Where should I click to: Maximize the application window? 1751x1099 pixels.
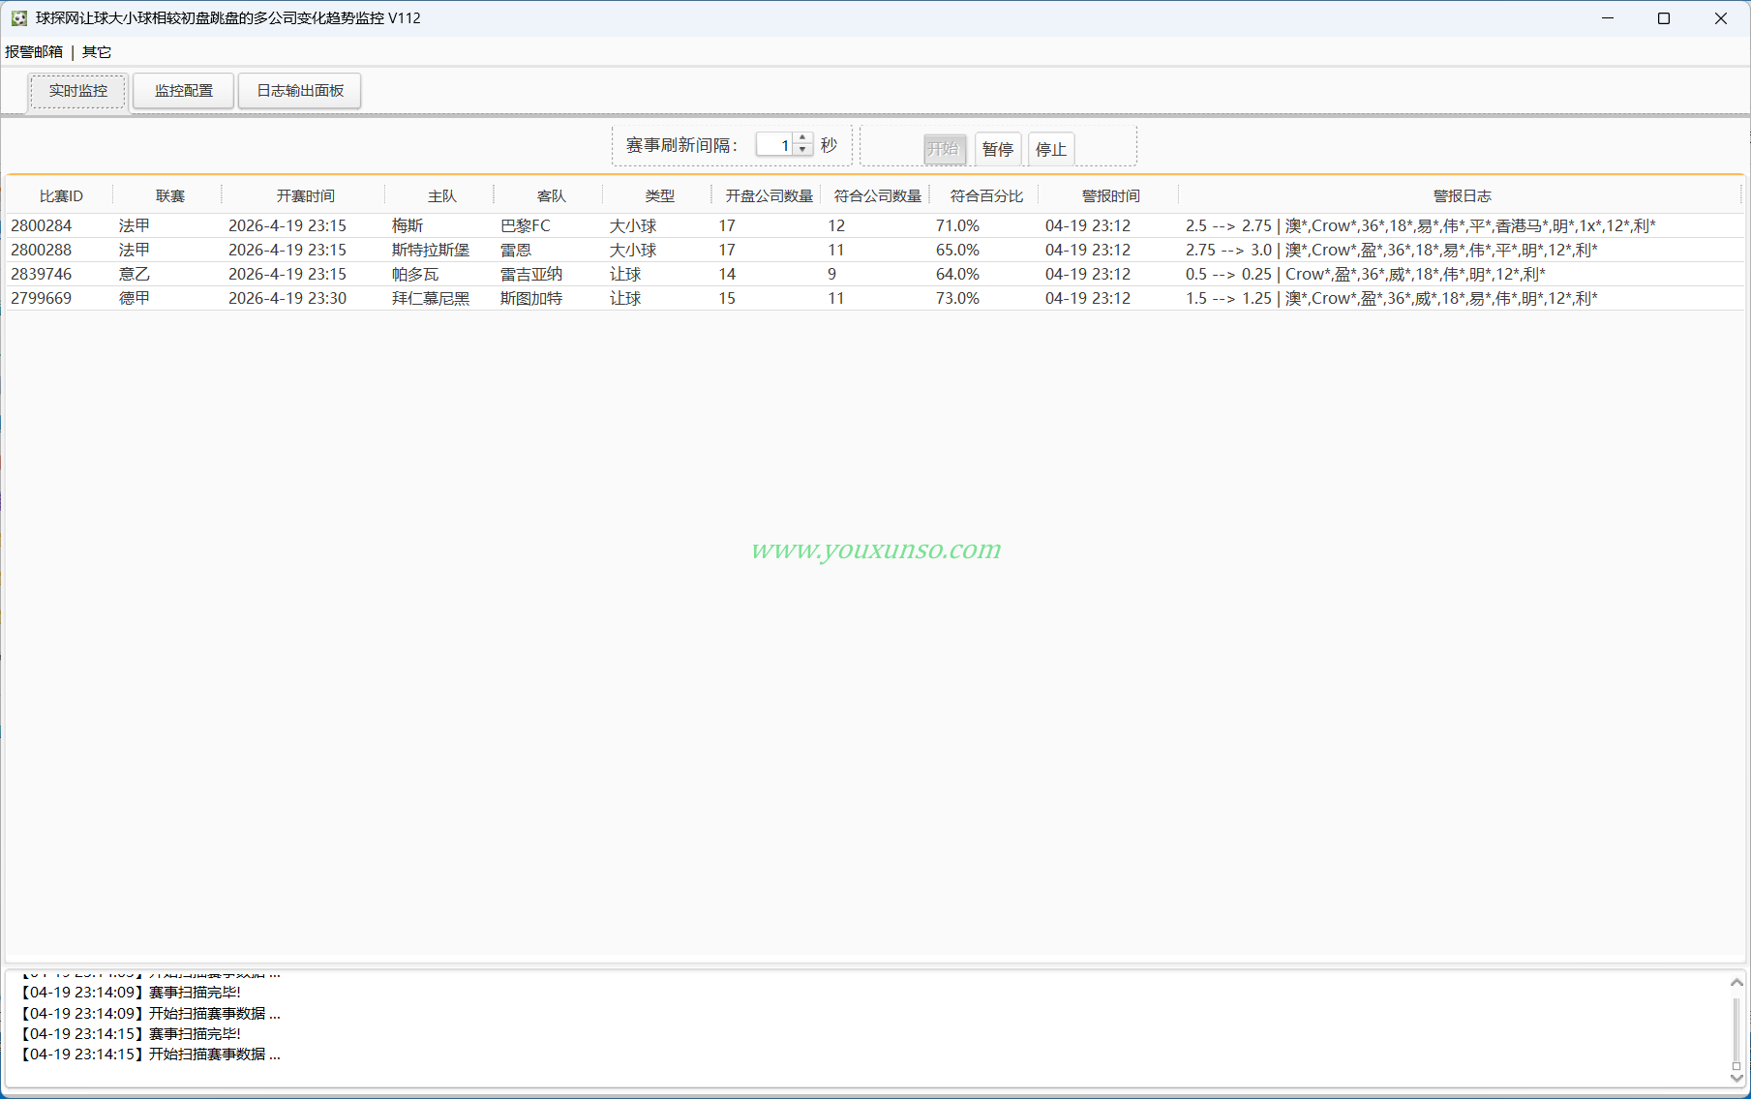1664,18
